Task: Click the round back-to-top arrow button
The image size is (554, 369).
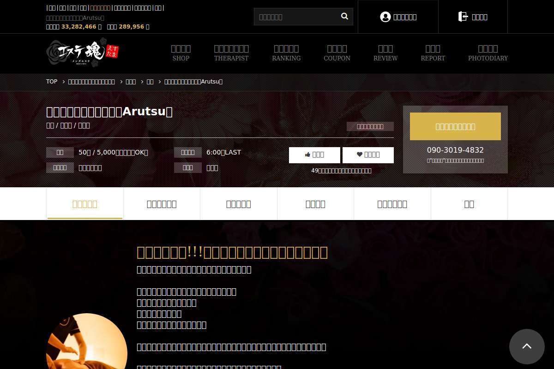Action: pos(527,346)
